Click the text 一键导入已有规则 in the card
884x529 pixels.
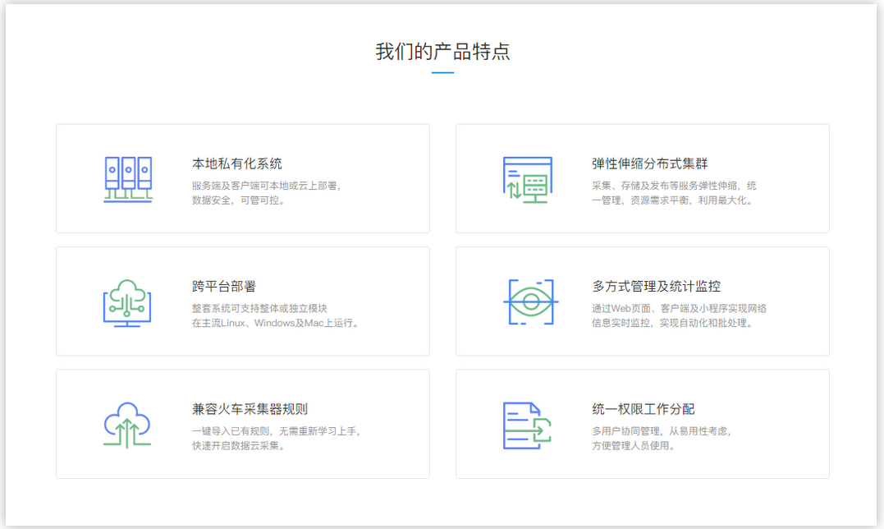point(231,431)
